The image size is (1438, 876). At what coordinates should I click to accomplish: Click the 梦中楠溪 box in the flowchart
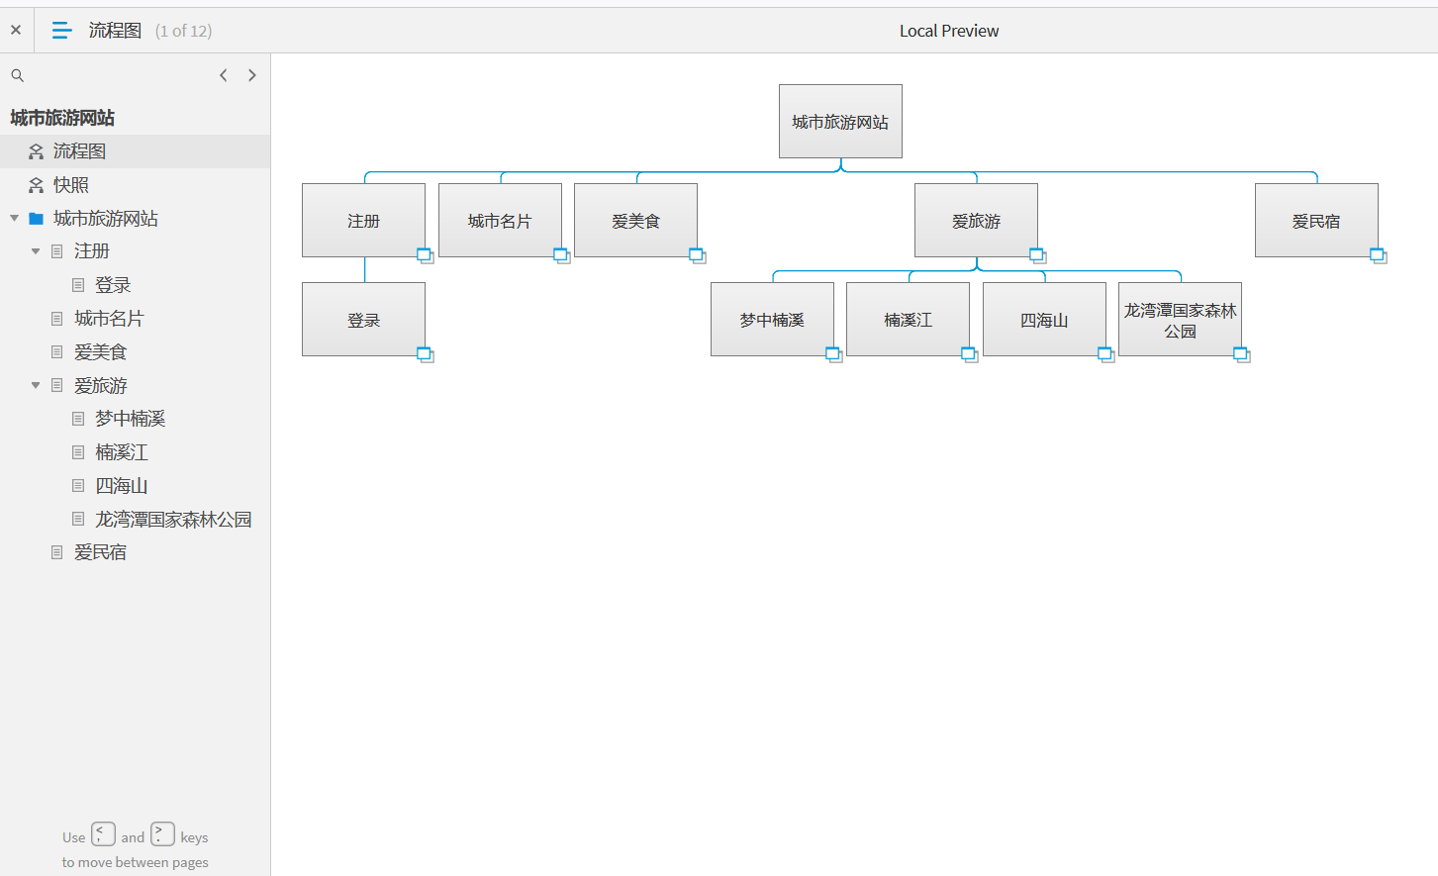click(x=772, y=319)
